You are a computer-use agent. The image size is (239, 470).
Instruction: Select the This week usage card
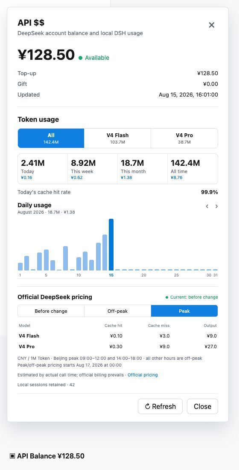tap(93, 169)
